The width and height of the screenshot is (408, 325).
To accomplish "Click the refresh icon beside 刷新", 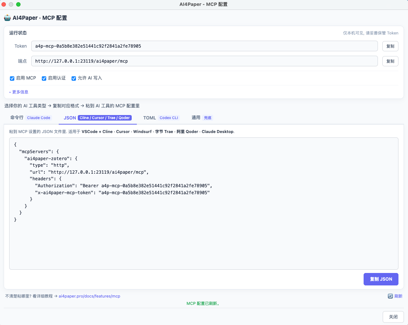I will 390,296.
